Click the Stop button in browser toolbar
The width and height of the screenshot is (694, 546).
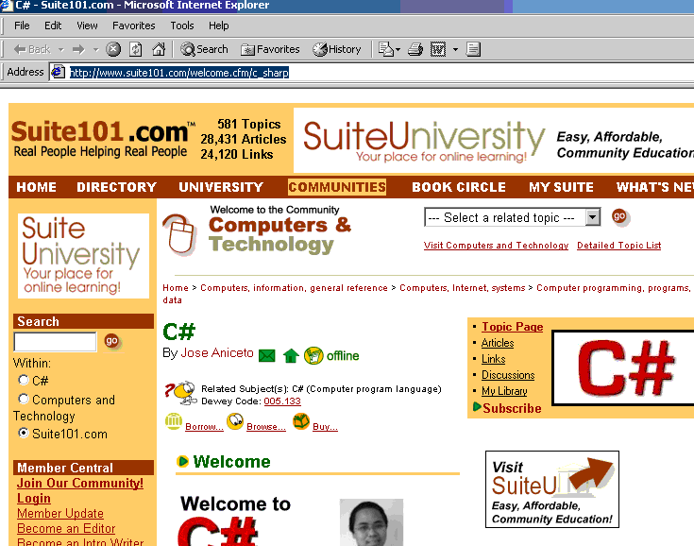(x=113, y=49)
